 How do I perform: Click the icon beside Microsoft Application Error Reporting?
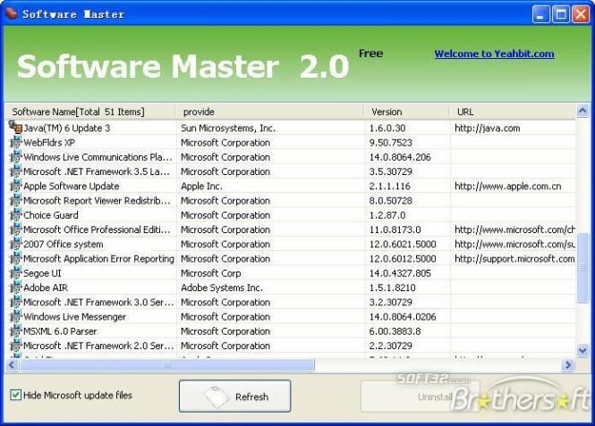pos(15,258)
